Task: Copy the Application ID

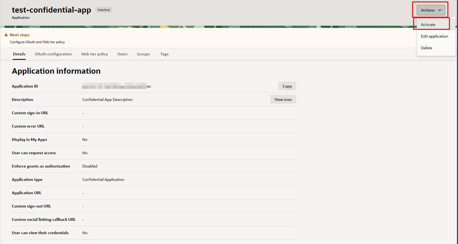Action: tap(287, 86)
